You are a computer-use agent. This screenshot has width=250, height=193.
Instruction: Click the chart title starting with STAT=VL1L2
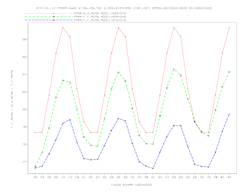tap(124, 8)
